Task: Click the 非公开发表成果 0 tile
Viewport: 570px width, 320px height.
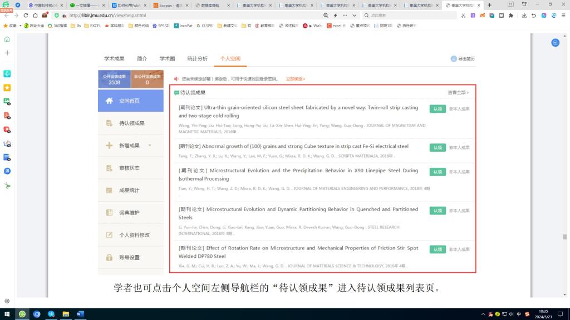Action: [147, 79]
